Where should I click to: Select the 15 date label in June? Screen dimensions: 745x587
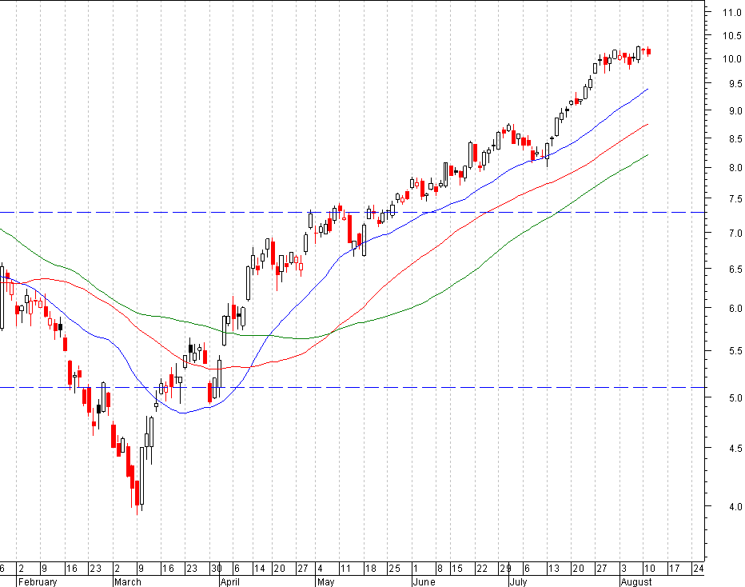tap(456, 569)
